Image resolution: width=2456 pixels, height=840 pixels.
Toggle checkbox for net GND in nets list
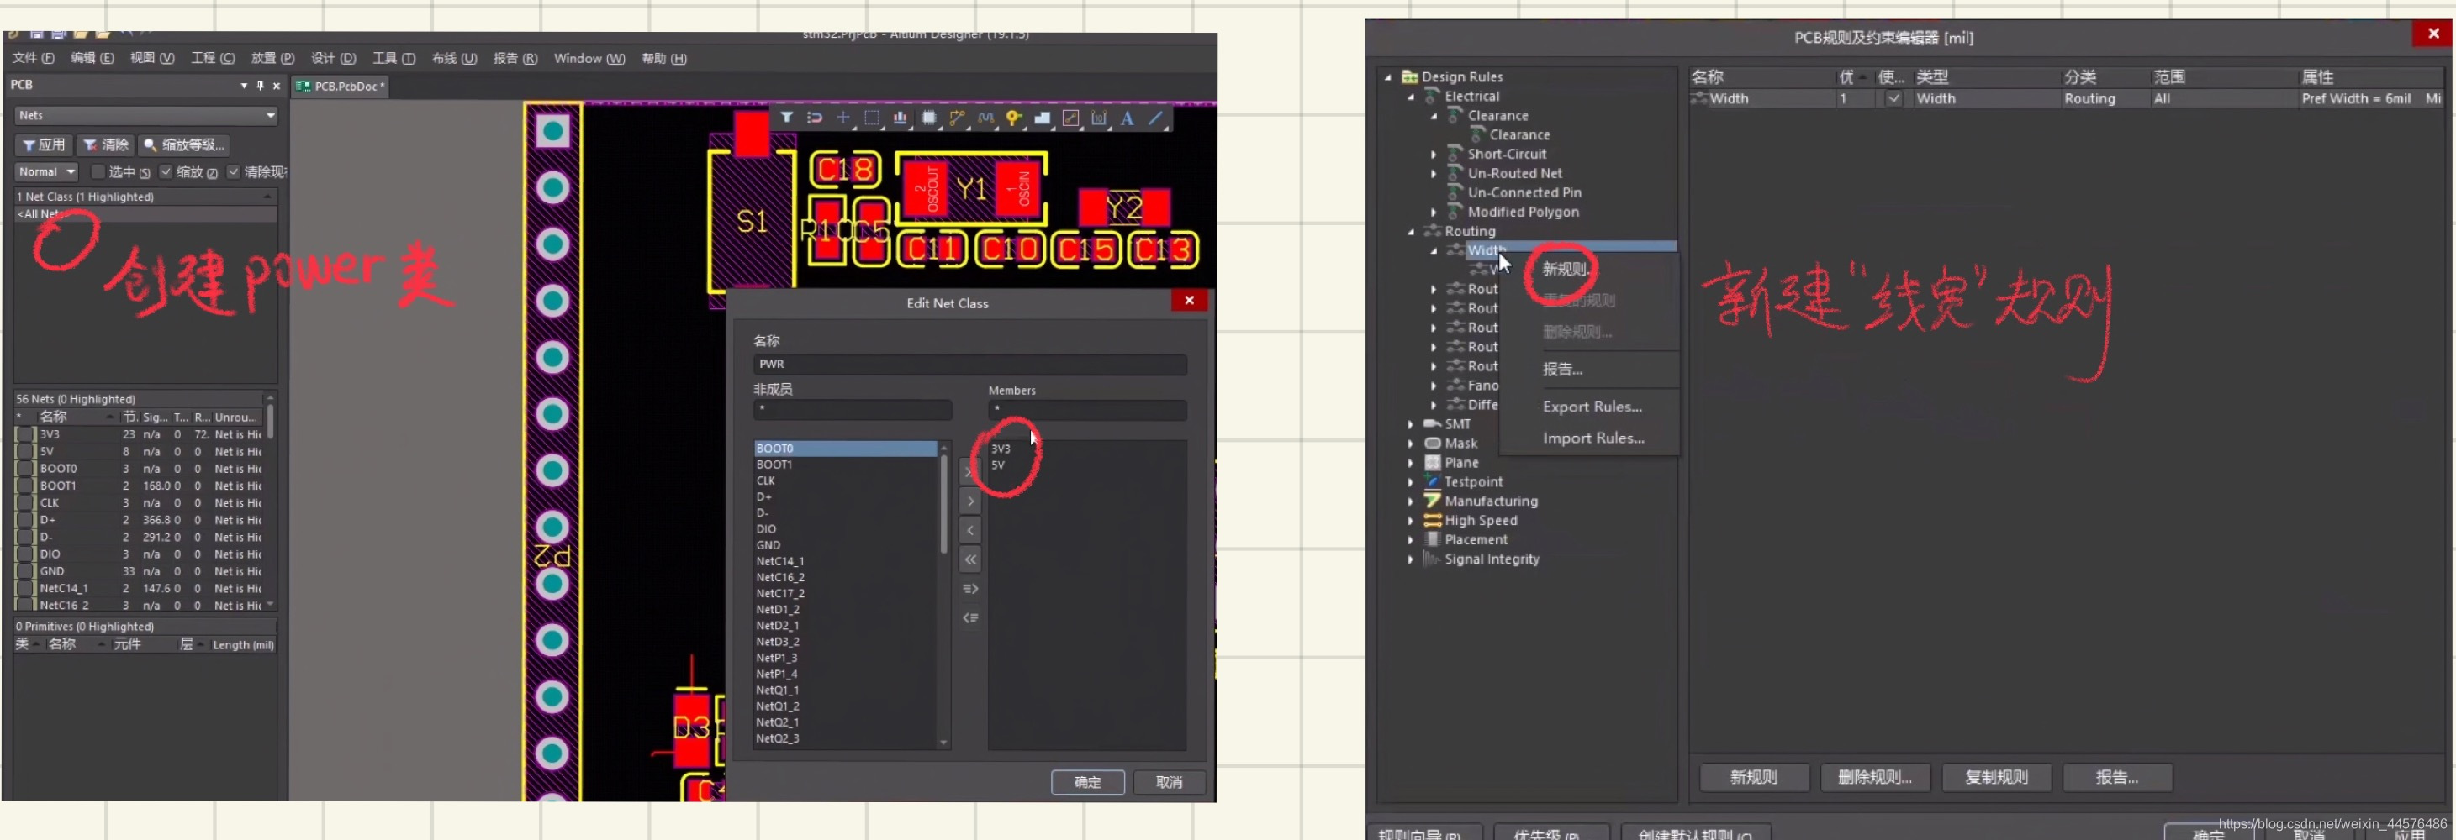(26, 572)
